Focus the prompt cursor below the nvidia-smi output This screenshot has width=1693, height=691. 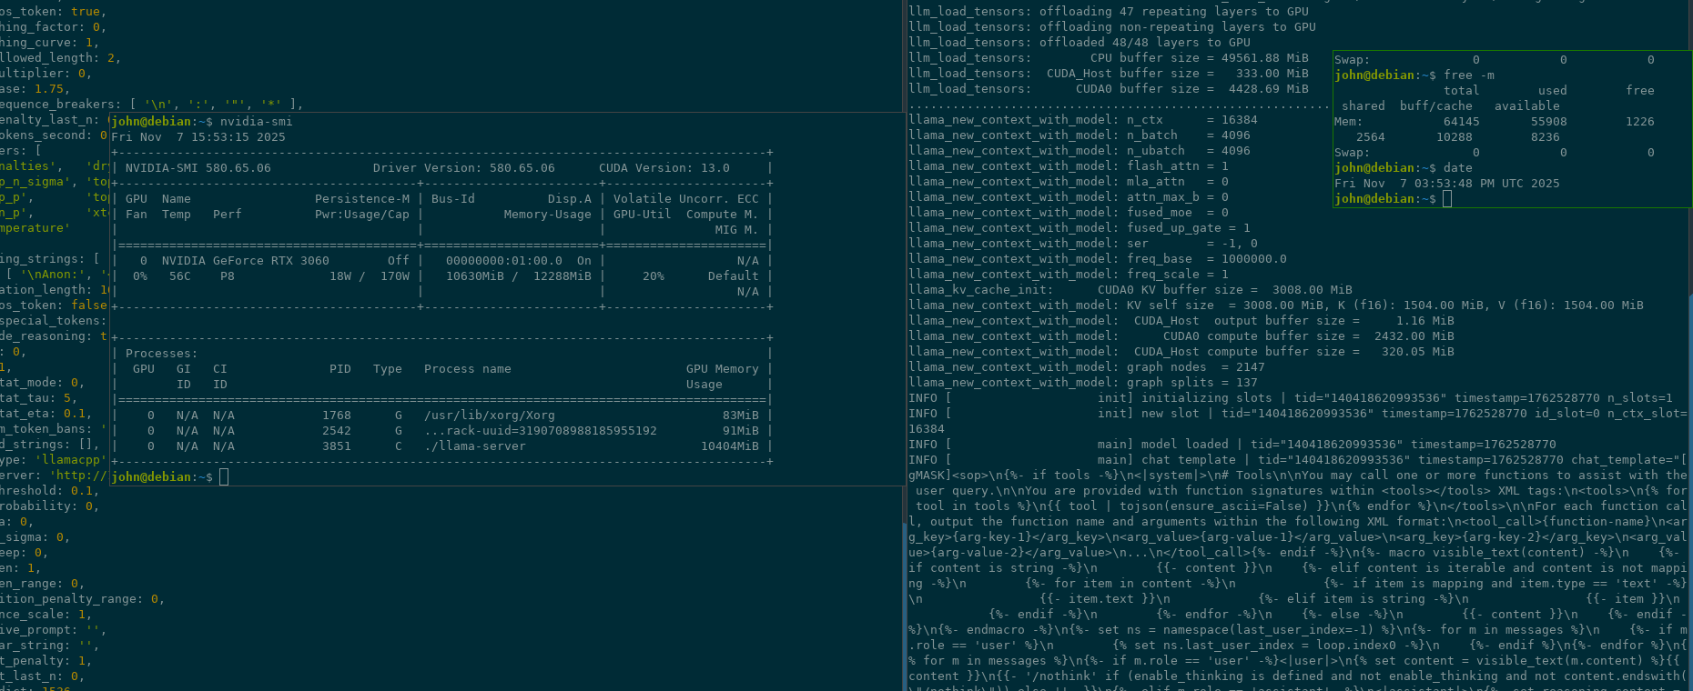click(x=224, y=477)
